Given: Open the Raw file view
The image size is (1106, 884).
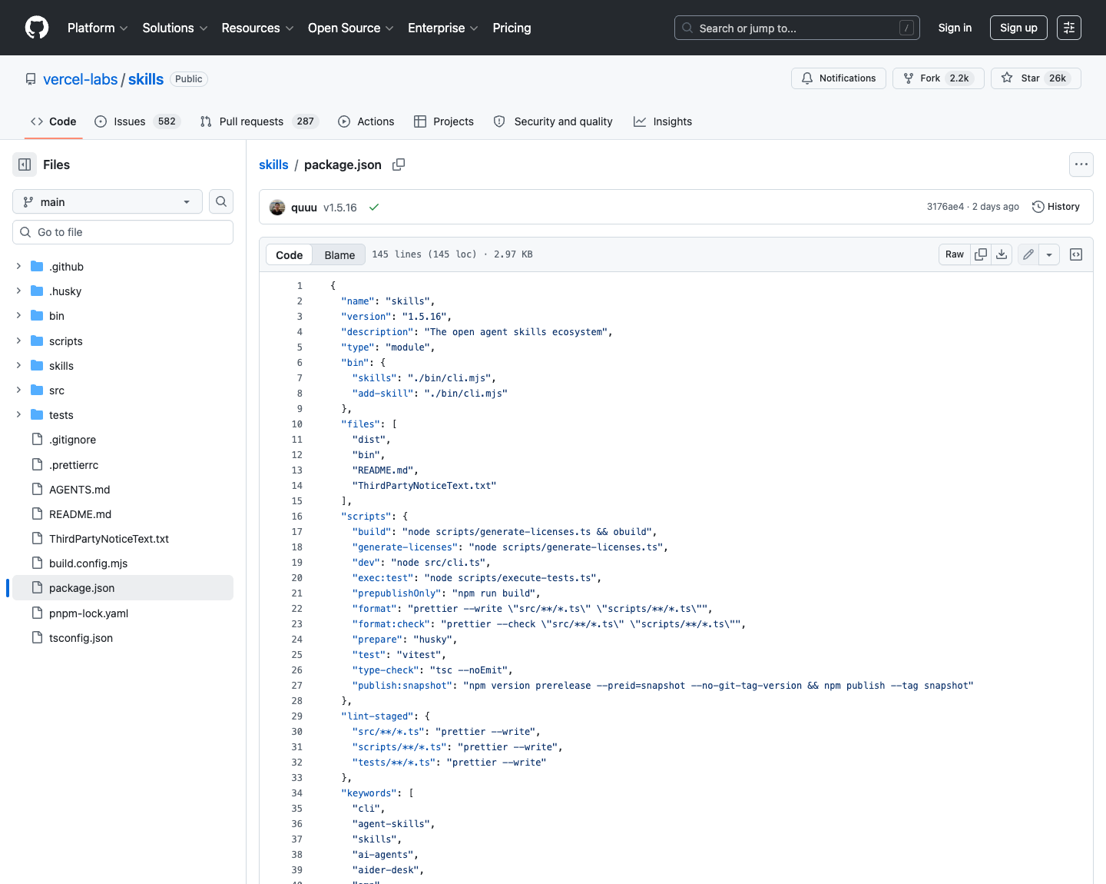Looking at the screenshot, I should [x=955, y=254].
